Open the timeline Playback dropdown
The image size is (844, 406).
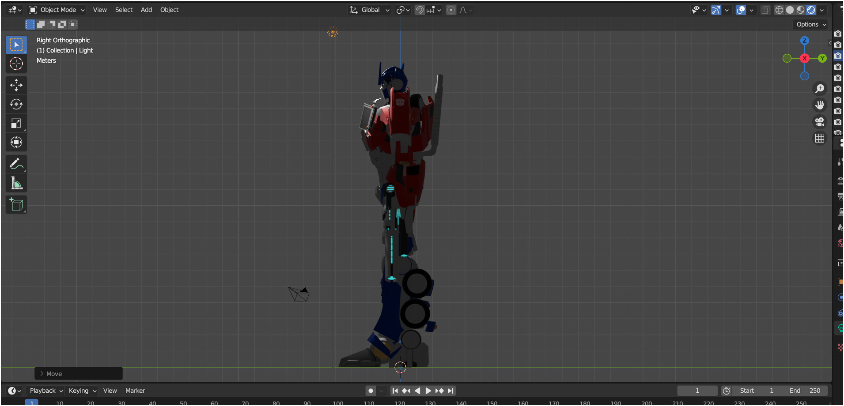tap(46, 391)
